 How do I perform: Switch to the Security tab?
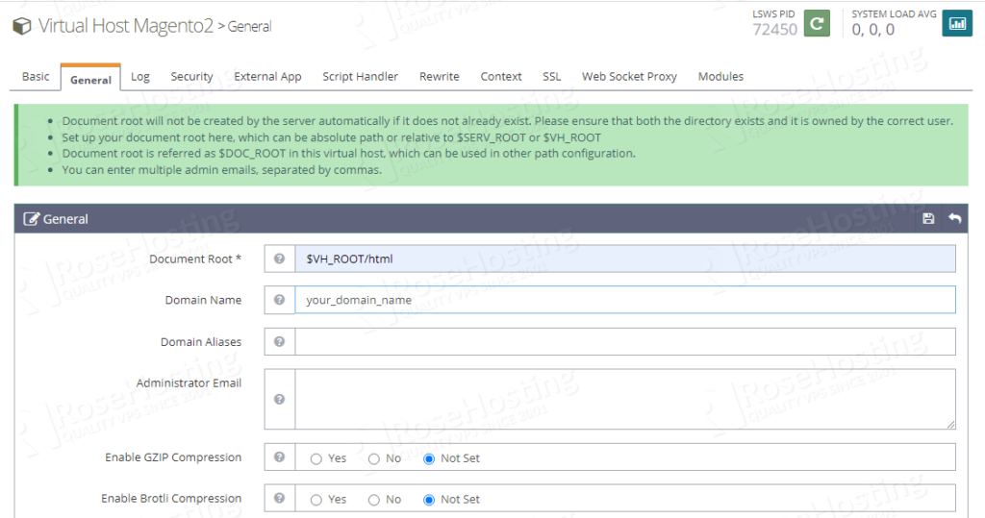[x=191, y=77]
